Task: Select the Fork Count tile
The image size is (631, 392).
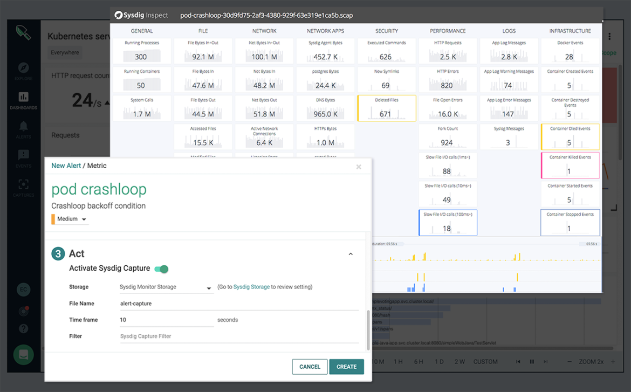Action: (448, 137)
